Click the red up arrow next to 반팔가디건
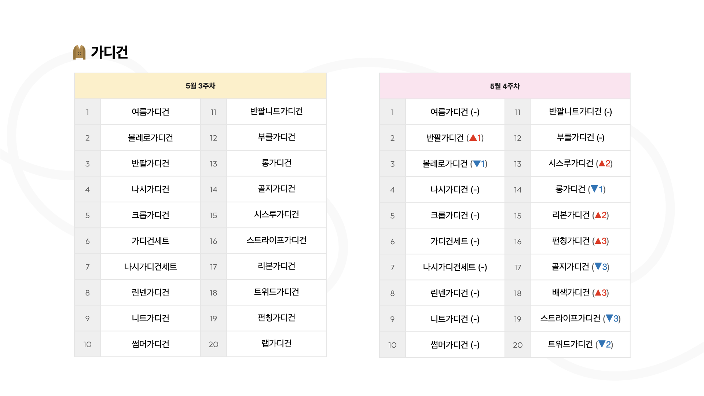 (473, 138)
